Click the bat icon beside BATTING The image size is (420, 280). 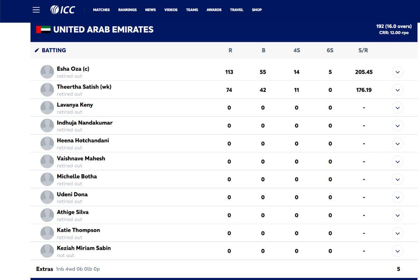pyautogui.click(x=37, y=50)
